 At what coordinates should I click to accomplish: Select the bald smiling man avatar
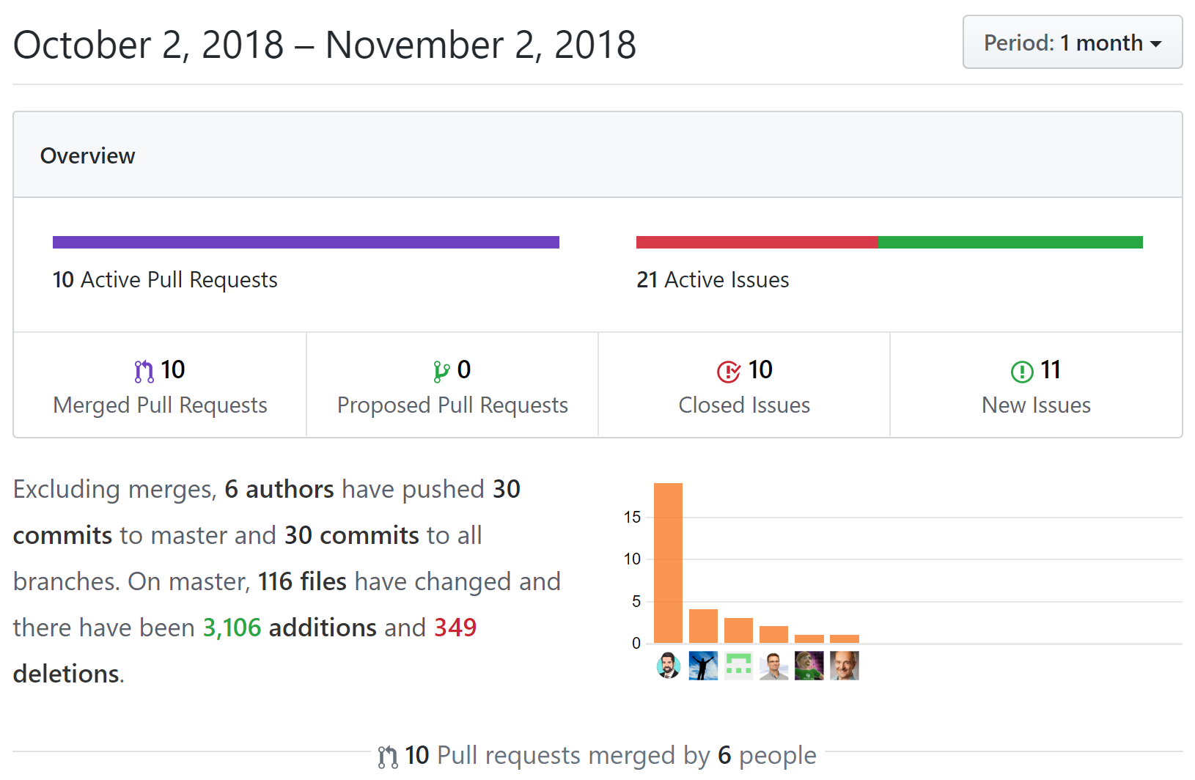845,666
